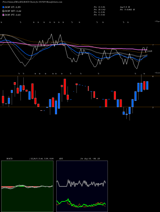Click the Pre V 0.002 M volume text
The image size is (160, 212).
pos(127,10)
